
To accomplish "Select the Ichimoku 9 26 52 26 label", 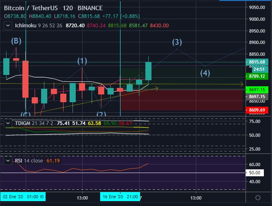I will click(39, 26).
